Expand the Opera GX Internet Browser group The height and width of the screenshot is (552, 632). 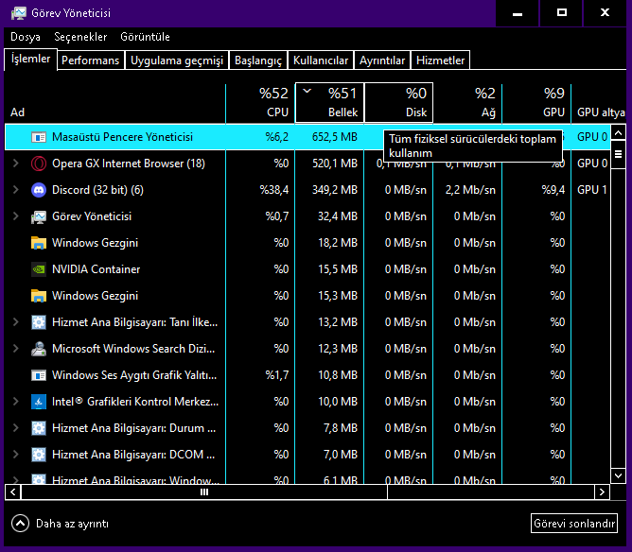15,164
